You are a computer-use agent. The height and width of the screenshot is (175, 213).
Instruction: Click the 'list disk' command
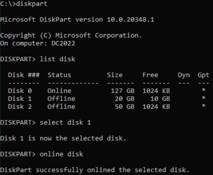57,59
